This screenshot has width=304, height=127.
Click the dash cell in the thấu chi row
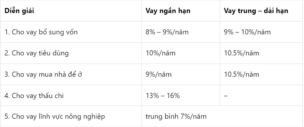[x=261, y=95]
